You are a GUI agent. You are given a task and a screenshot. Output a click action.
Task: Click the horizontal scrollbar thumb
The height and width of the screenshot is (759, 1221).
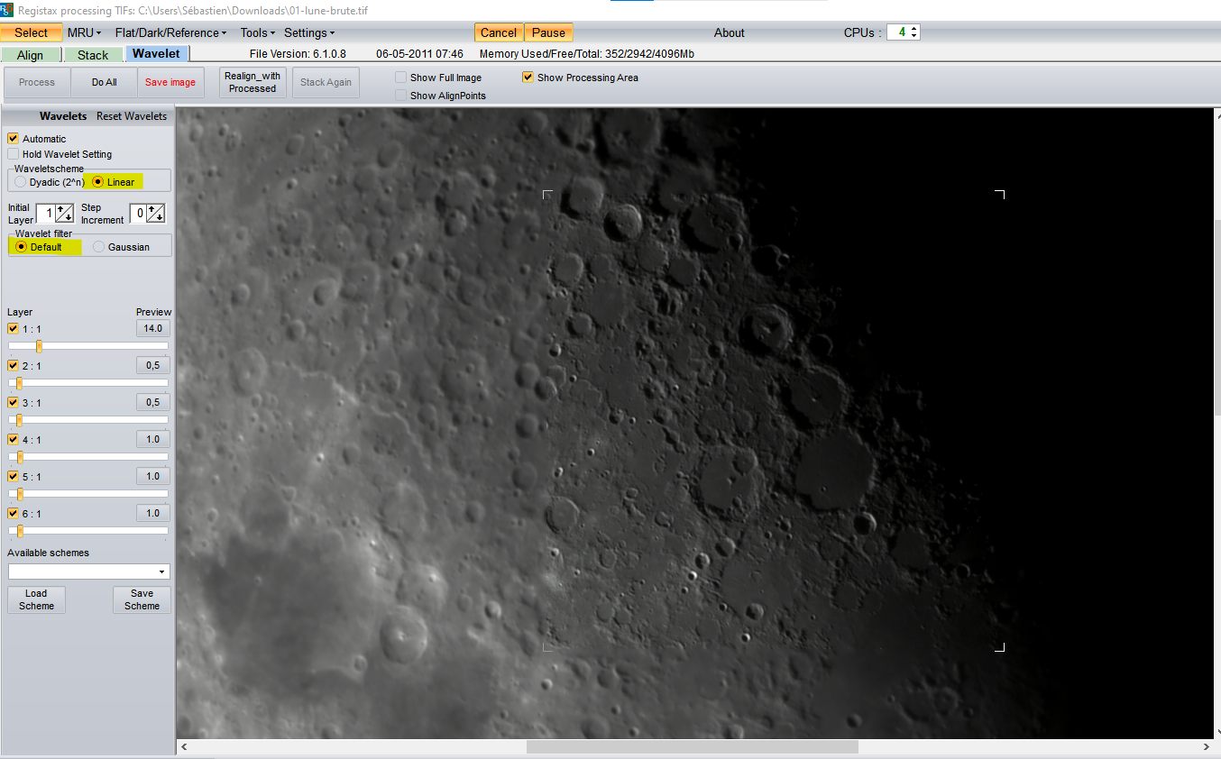click(x=693, y=746)
